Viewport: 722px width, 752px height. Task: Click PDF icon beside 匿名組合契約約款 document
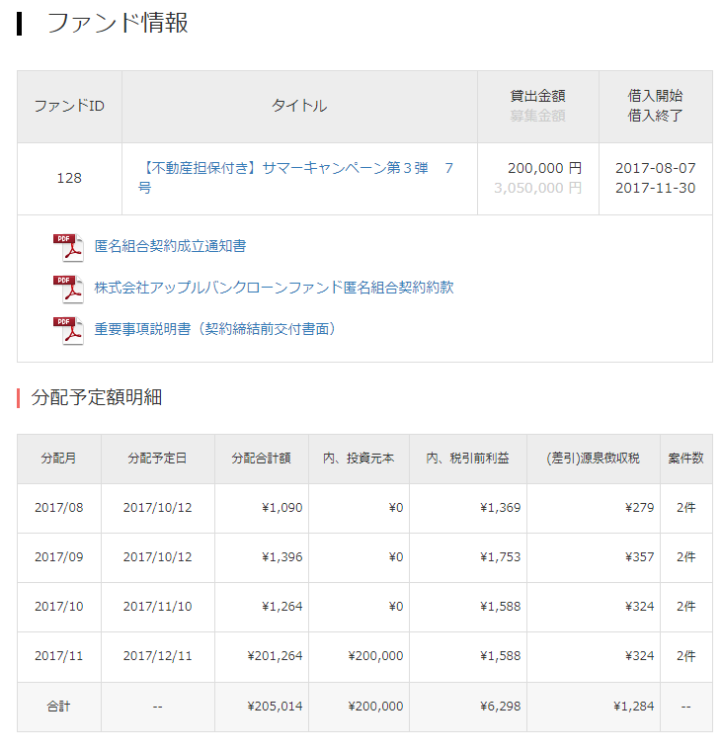pos(67,289)
